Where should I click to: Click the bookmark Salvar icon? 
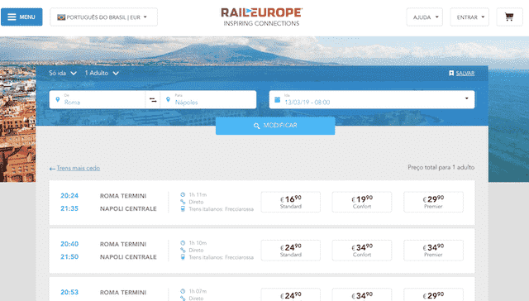coord(451,74)
